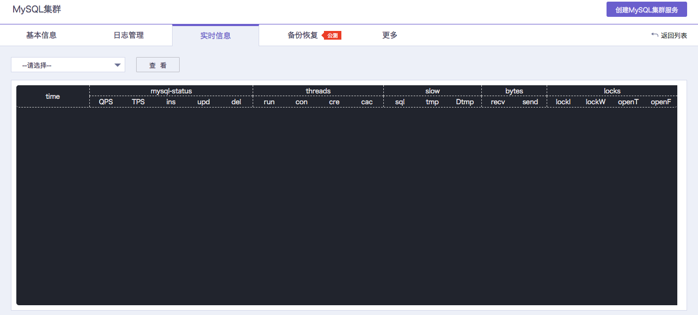Click the openT column header
698x315 pixels.
click(628, 102)
